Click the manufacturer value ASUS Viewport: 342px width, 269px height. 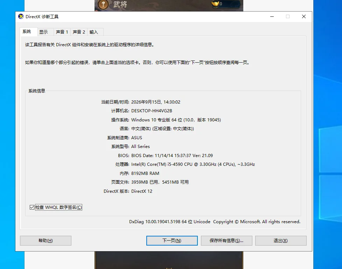click(x=137, y=138)
